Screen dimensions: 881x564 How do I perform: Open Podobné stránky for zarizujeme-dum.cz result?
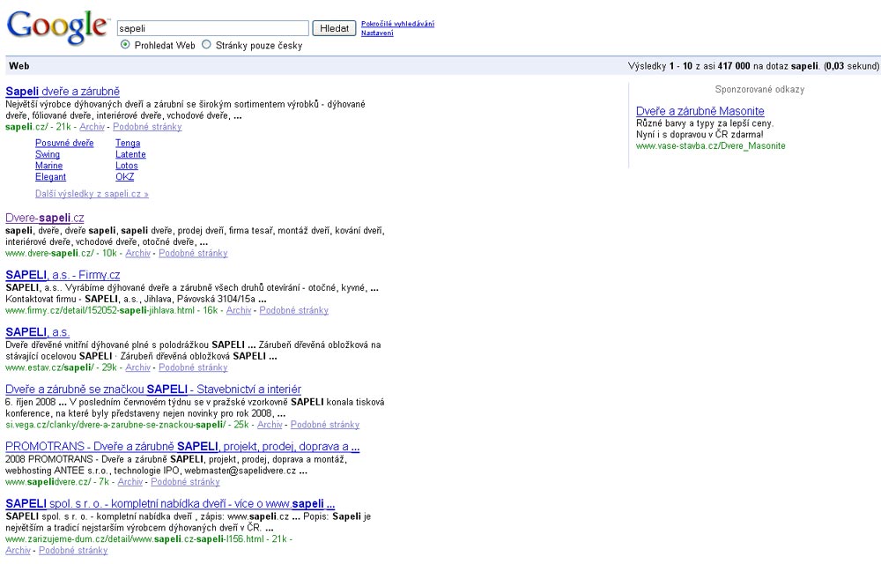[x=73, y=551]
